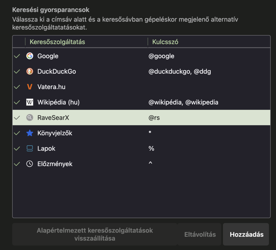Uncheck the Google search shortcut
Screen dimensions: 276x250
click(17, 56)
